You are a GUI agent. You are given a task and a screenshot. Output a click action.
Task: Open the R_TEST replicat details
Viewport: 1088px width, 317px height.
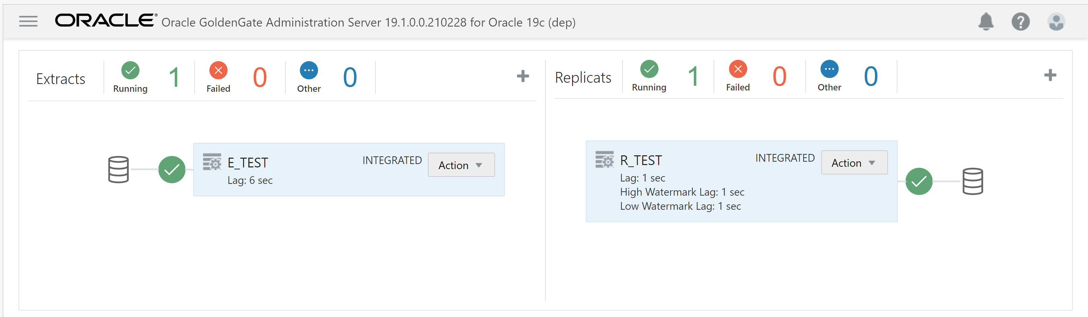click(641, 161)
